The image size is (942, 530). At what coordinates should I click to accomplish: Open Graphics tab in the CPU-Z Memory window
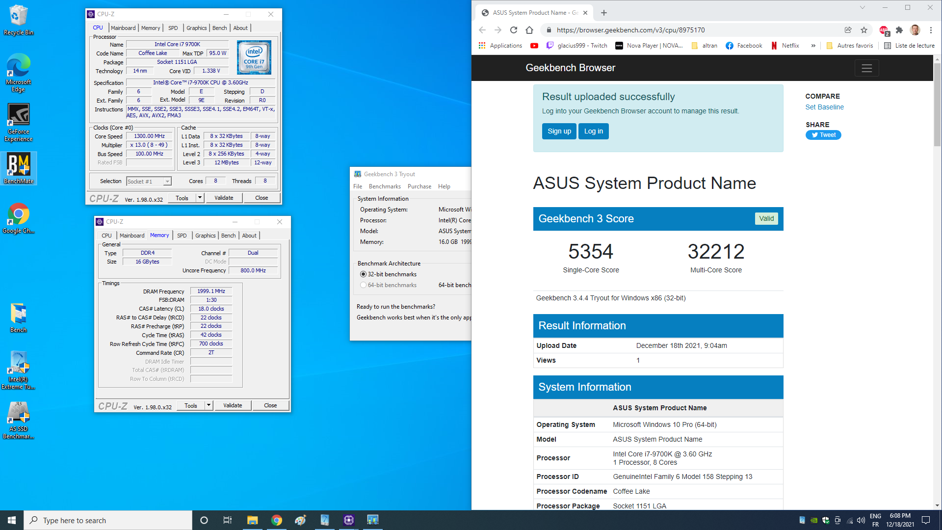[205, 236]
